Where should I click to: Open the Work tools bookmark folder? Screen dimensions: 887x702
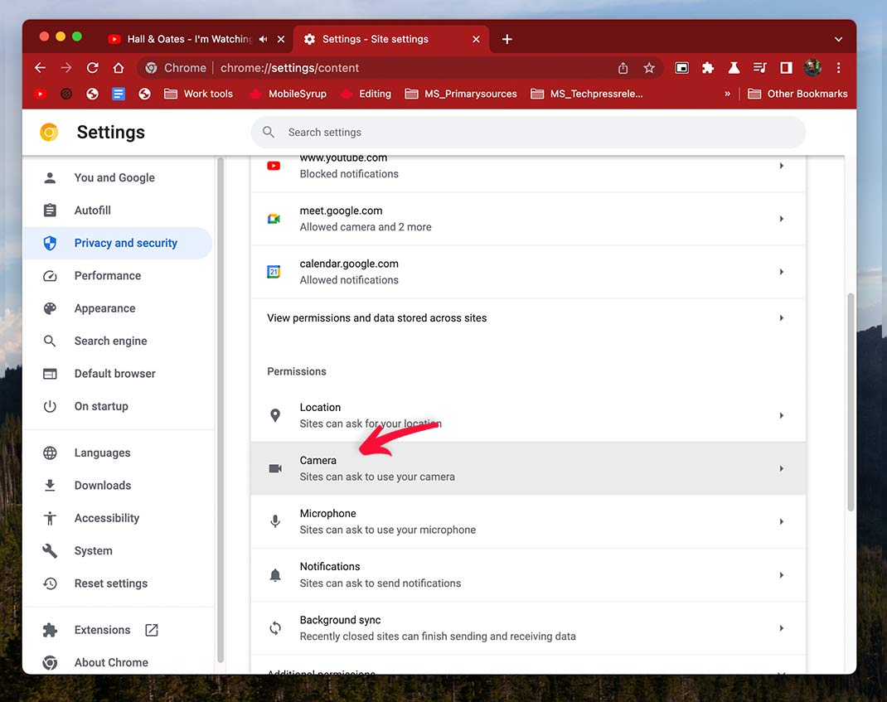pyautogui.click(x=199, y=94)
